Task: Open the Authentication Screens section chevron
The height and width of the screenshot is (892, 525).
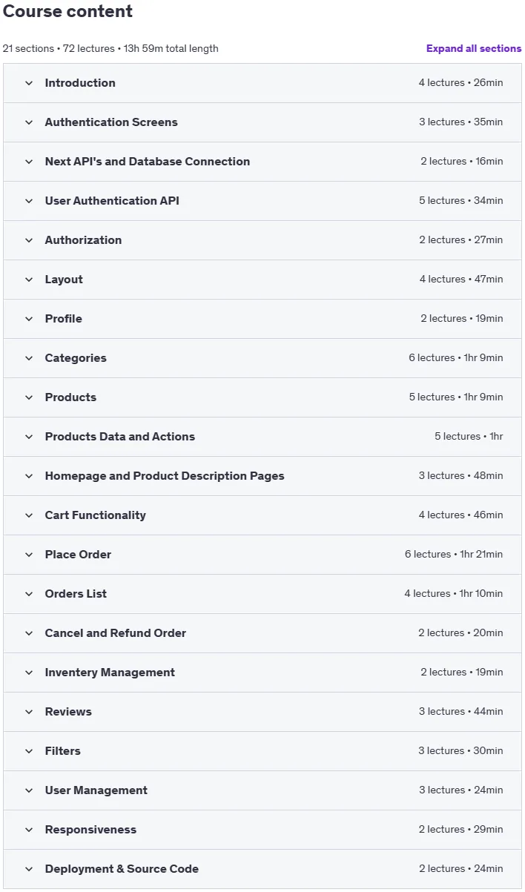Action: [x=29, y=122]
